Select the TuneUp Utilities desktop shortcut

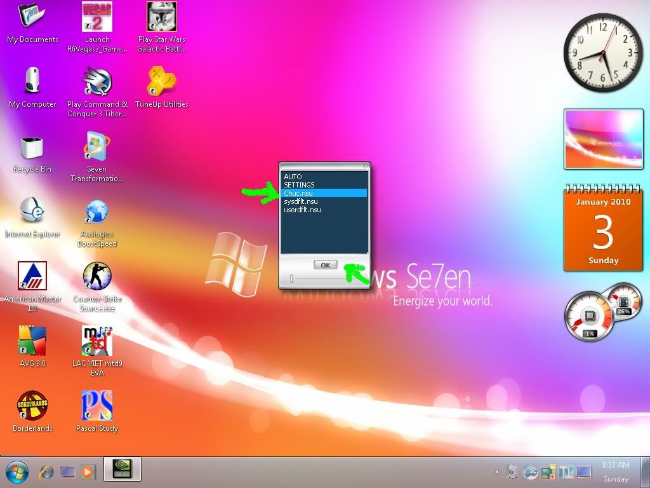click(x=162, y=88)
